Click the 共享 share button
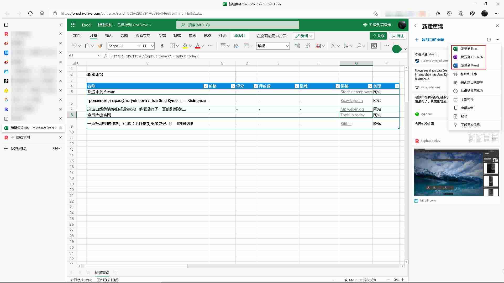Viewport: 504px width, 283px height. [x=378, y=36]
